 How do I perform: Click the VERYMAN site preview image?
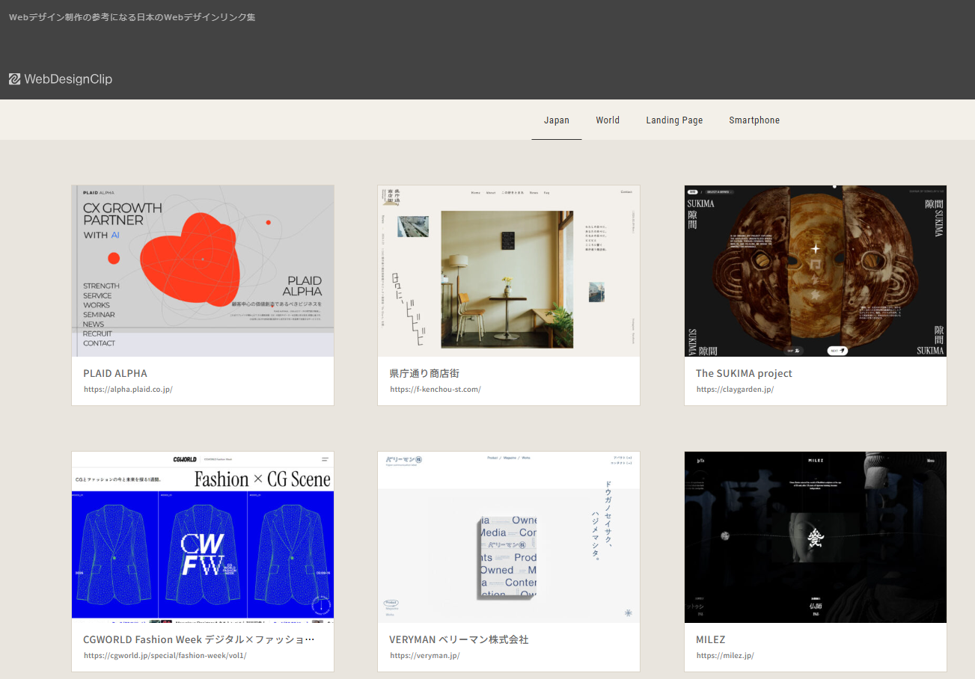click(508, 536)
